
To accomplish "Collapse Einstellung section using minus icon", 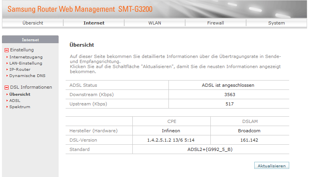I will [x=6, y=50].
